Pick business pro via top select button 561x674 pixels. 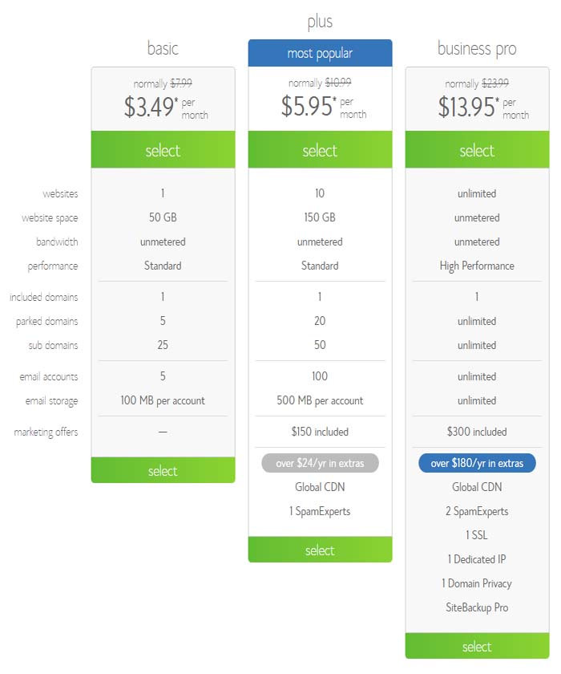[477, 149]
